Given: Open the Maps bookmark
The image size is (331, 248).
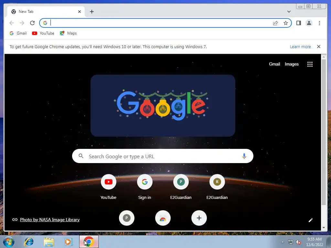Looking at the screenshot, I should 68,33.
